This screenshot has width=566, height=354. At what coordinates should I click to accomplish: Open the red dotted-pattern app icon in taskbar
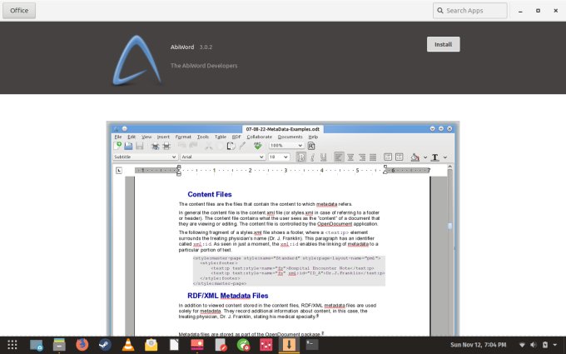[266, 345]
